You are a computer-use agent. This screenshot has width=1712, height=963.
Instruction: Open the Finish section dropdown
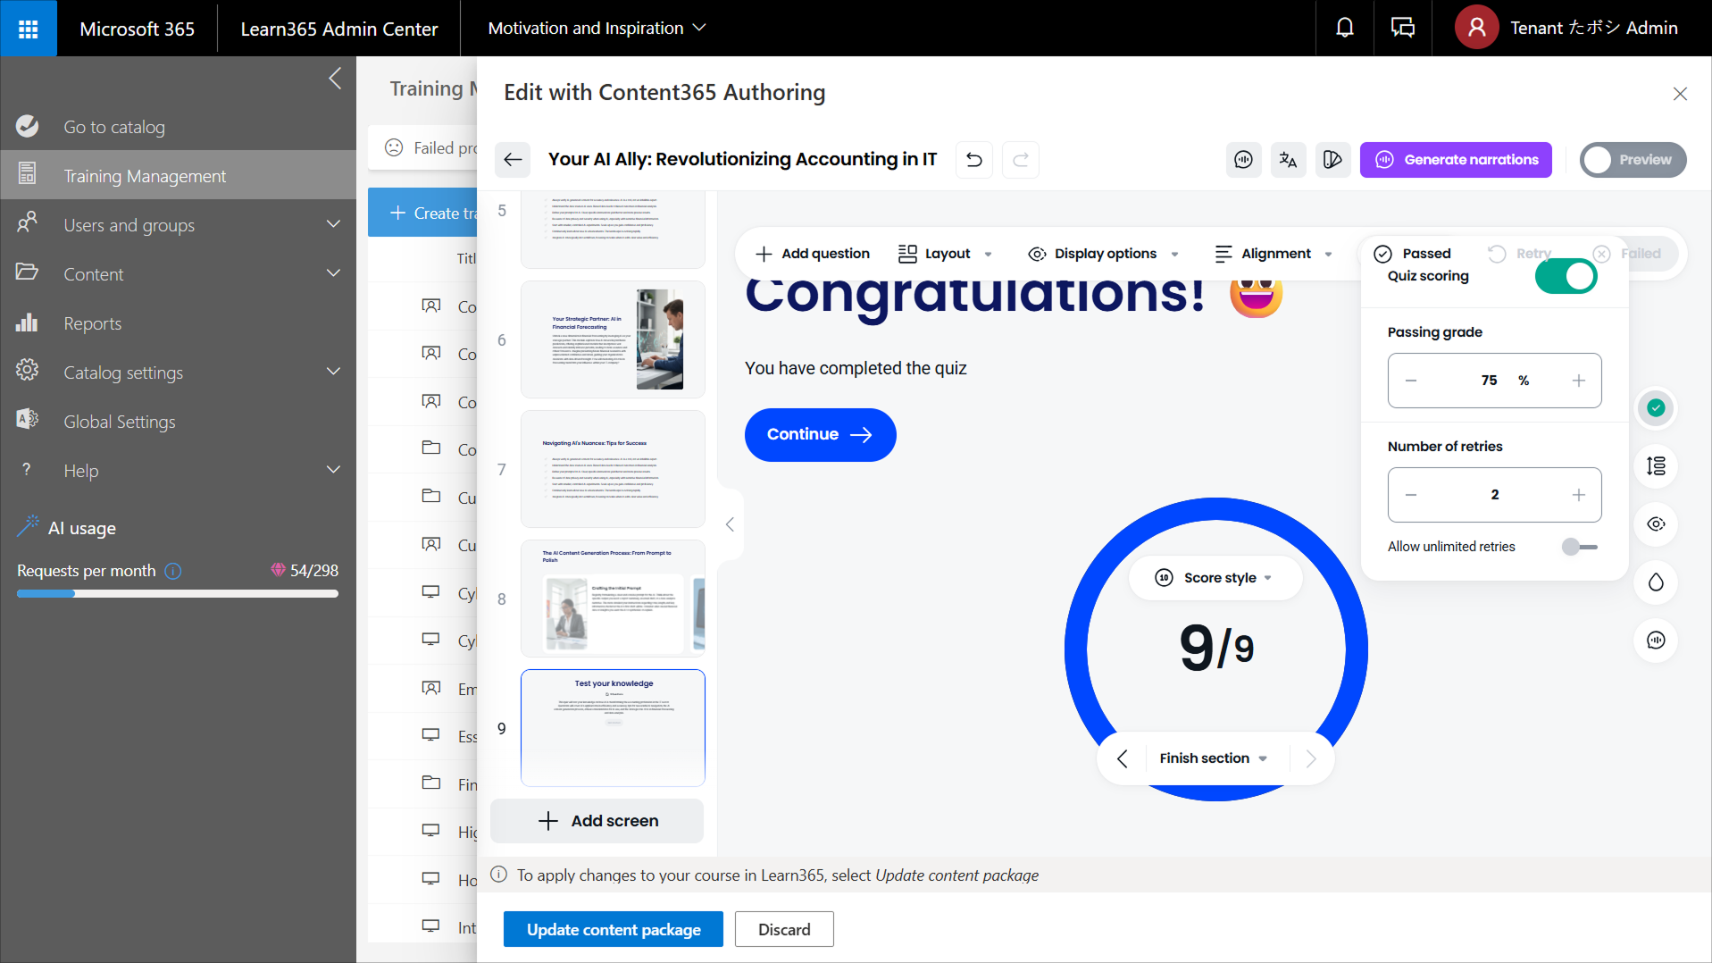pos(1213,758)
